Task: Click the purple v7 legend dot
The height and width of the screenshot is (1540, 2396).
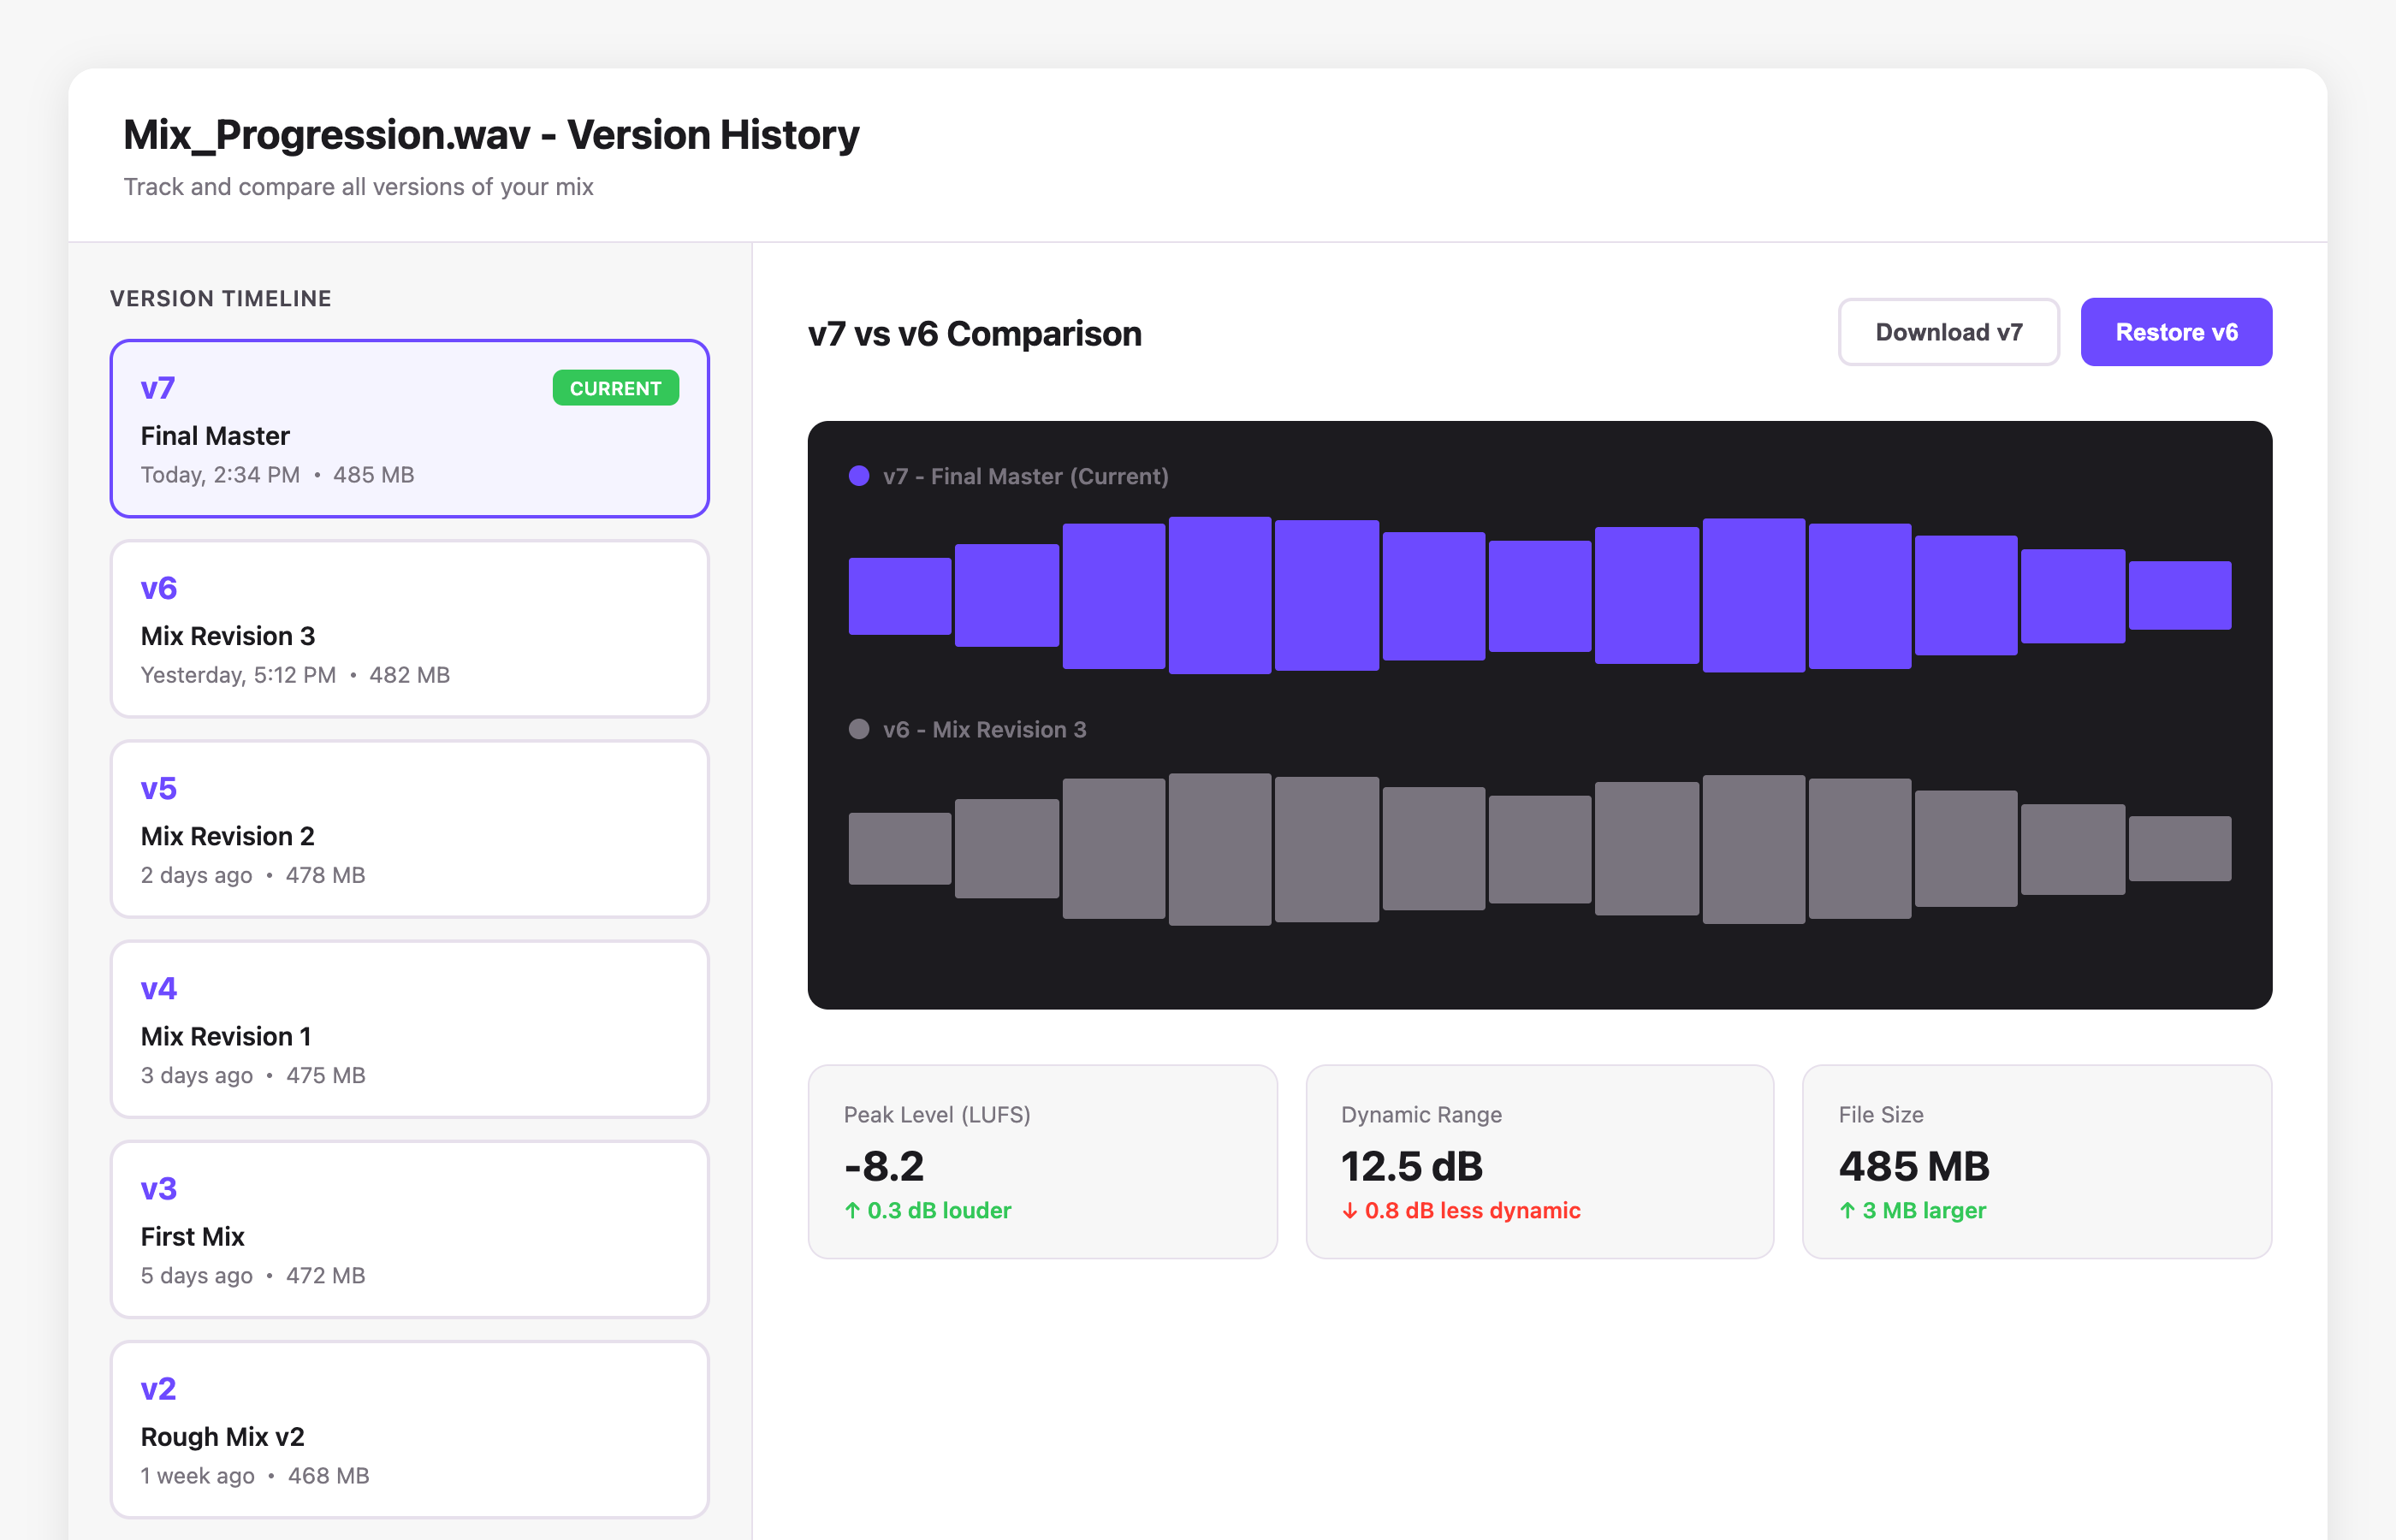Action: [858, 476]
